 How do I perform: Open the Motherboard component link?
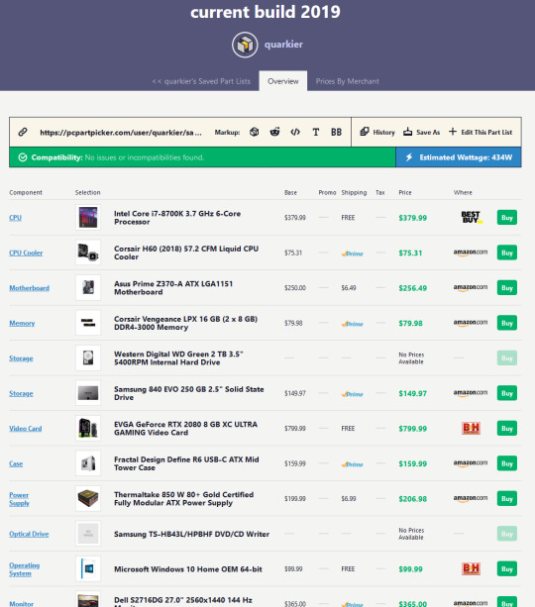(x=29, y=288)
